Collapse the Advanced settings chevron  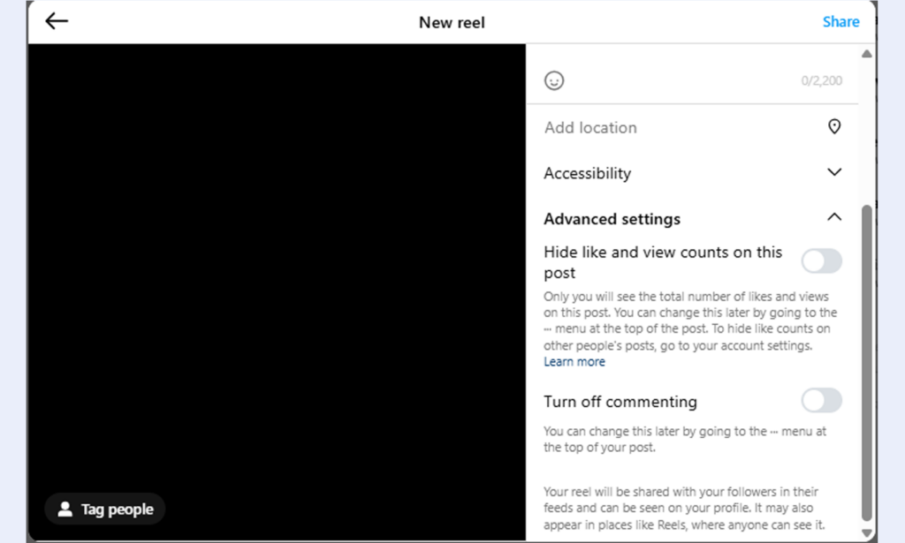[833, 218]
